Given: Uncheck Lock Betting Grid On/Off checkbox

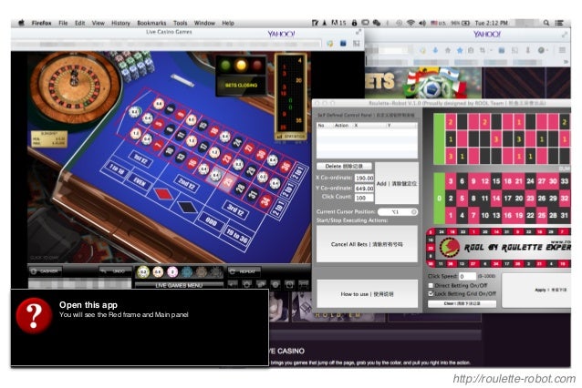Looking at the screenshot, I should pyautogui.click(x=431, y=293).
